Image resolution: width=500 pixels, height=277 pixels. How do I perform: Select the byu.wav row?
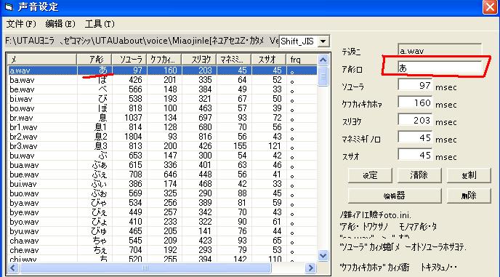pos(162,231)
